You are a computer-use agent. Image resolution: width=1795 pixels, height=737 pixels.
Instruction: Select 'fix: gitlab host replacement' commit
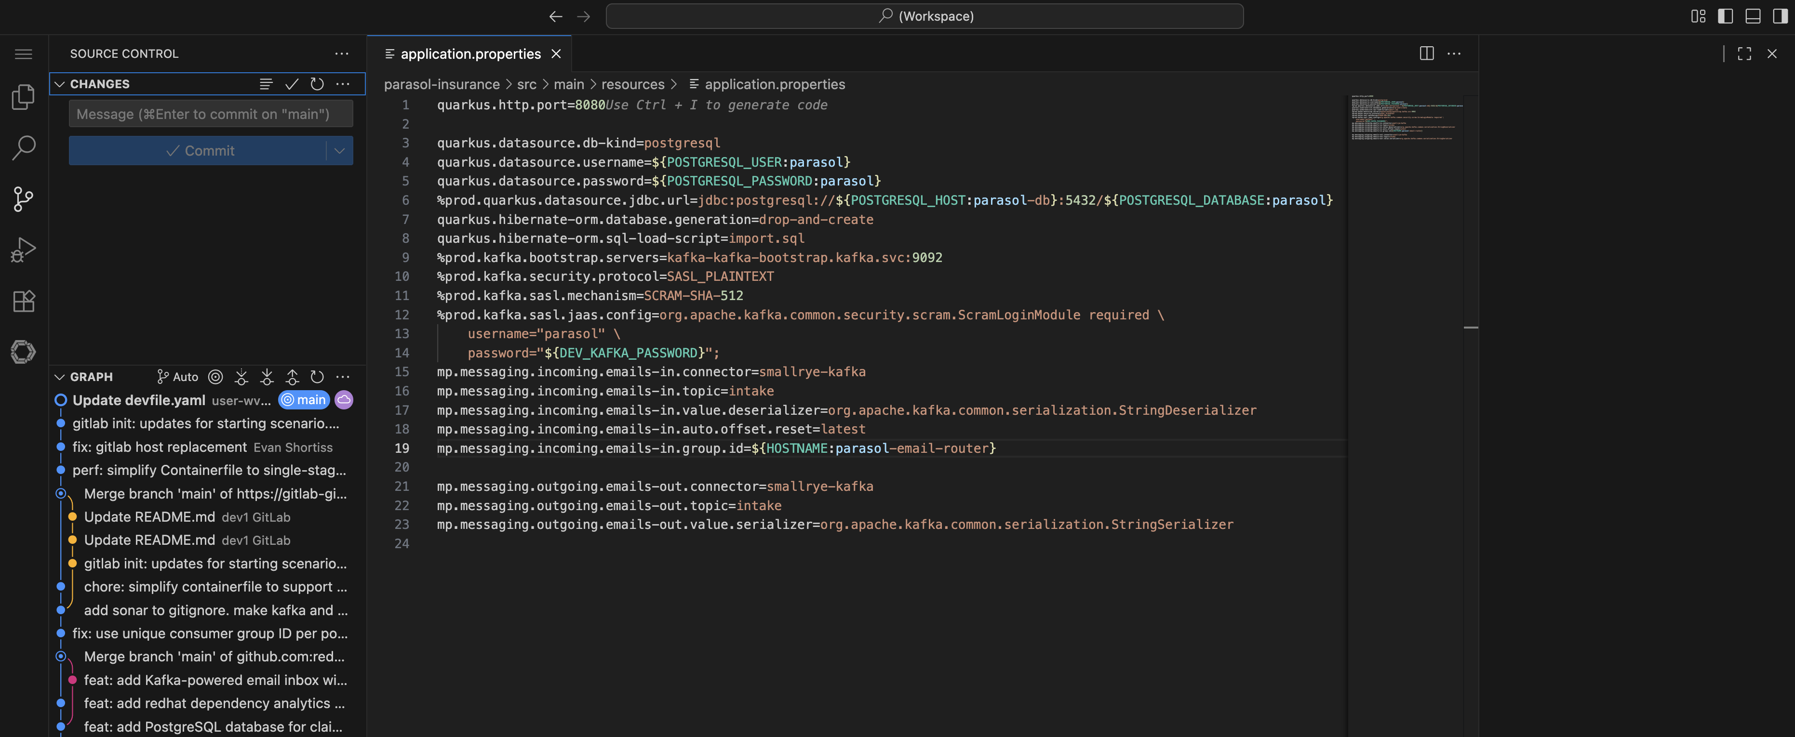point(160,447)
